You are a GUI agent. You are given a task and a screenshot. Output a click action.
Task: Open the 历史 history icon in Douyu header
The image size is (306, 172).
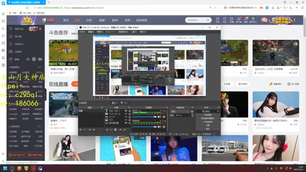(218, 20)
